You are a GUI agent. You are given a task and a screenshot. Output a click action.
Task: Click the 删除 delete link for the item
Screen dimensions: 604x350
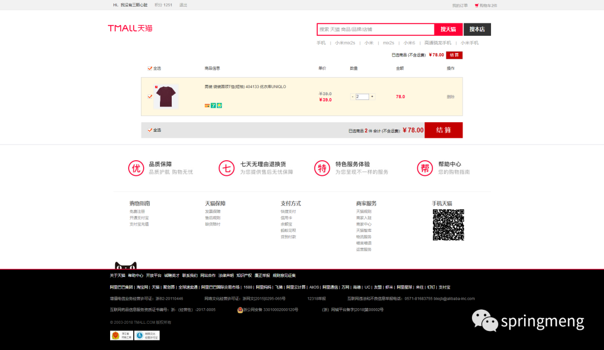click(x=451, y=97)
